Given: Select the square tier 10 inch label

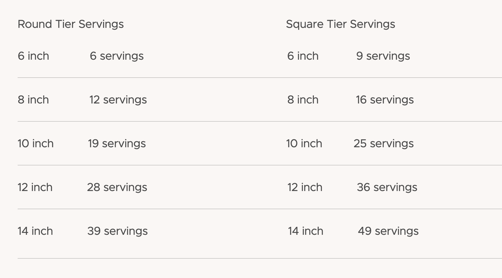Looking at the screenshot, I should click(304, 144).
